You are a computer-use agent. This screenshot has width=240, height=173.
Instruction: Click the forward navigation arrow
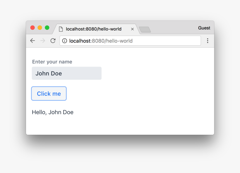pos(43,41)
